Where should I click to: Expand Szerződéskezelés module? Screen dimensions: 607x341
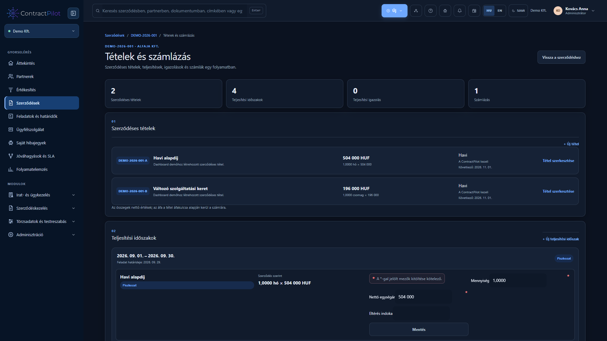click(x=42, y=208)
